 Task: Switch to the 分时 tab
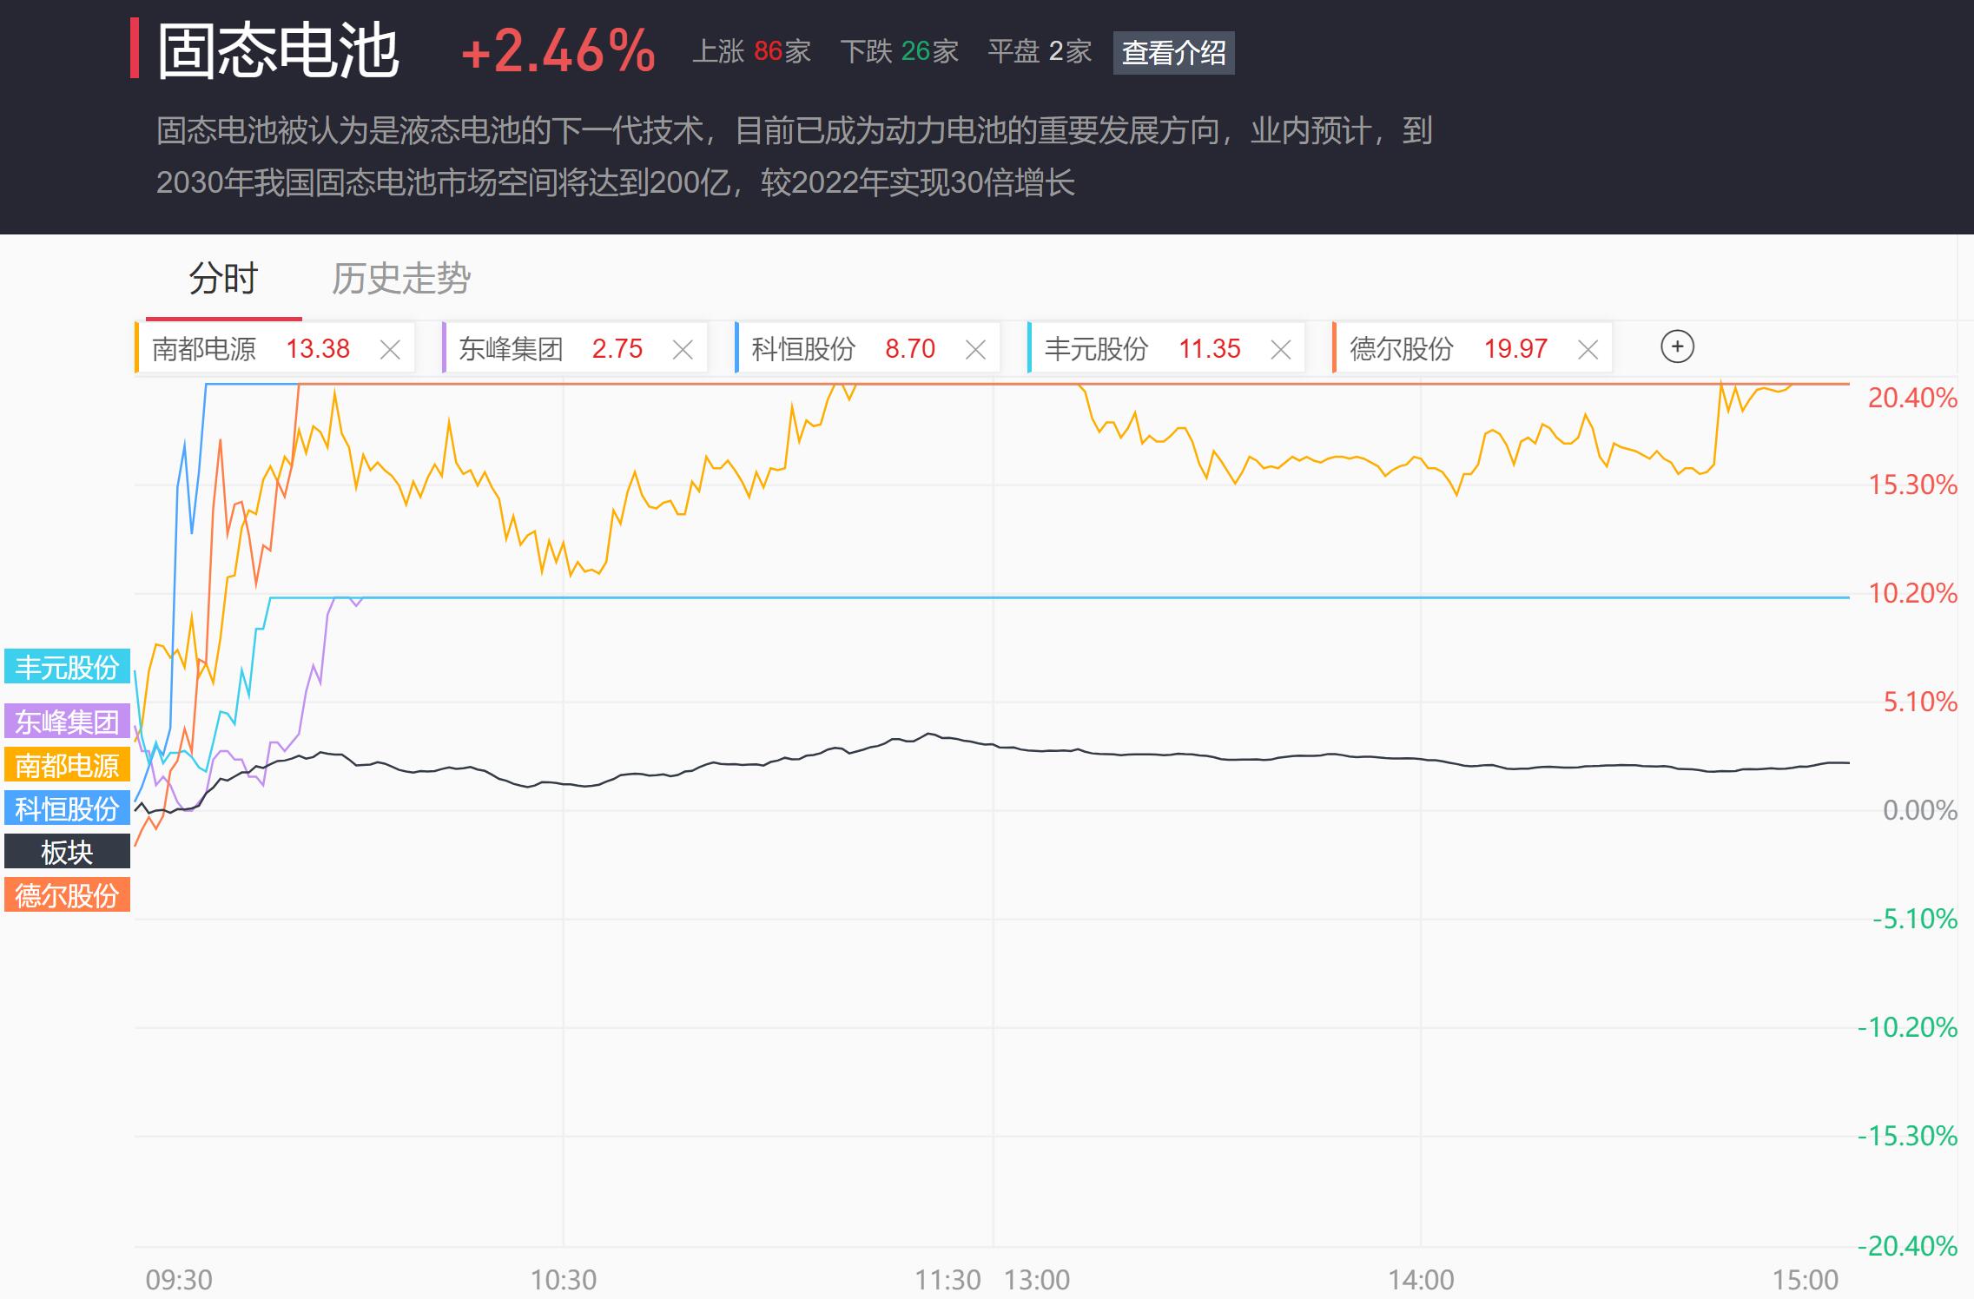click(x=223, y=279)
